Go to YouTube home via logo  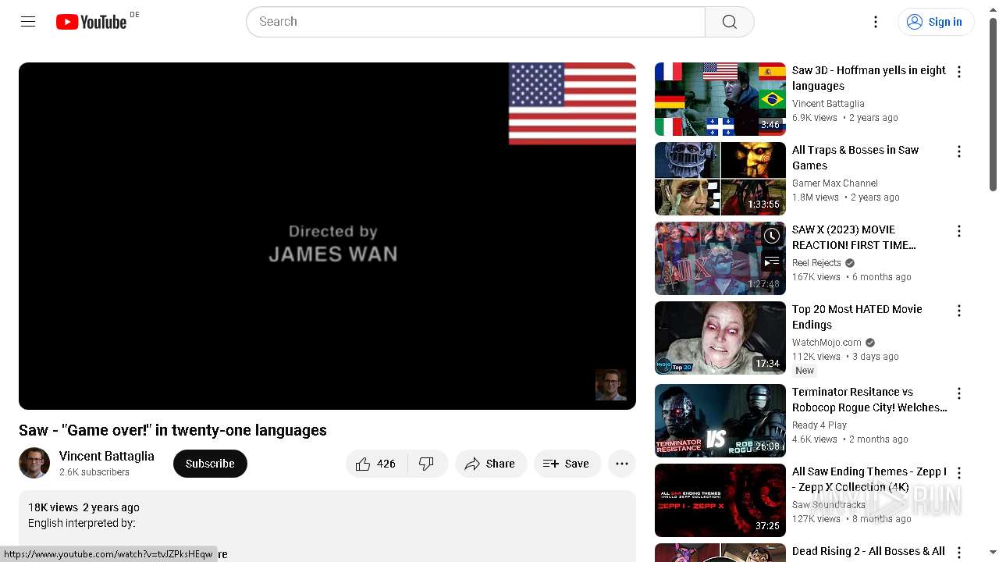(x=91, y=22)
